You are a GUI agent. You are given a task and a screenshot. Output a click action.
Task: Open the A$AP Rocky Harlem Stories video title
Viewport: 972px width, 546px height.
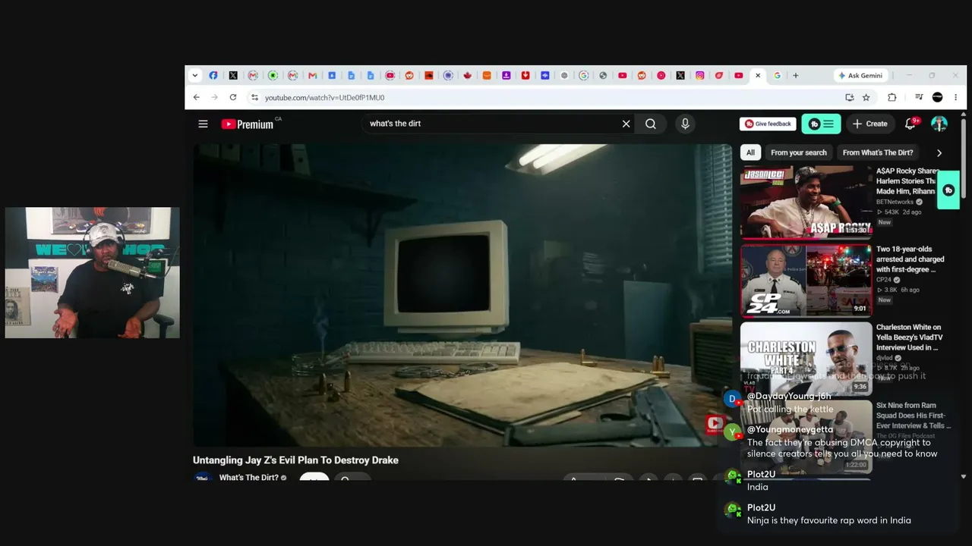[x=908, y=181]
